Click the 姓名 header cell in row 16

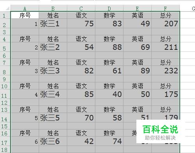[x=53, y=133]
